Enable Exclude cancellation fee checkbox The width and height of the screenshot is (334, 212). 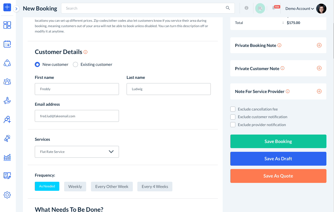[x=233, y=109]
